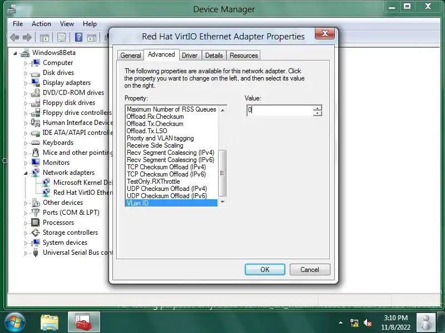Click the Back arrow toolbar icon

pos(14,37)
